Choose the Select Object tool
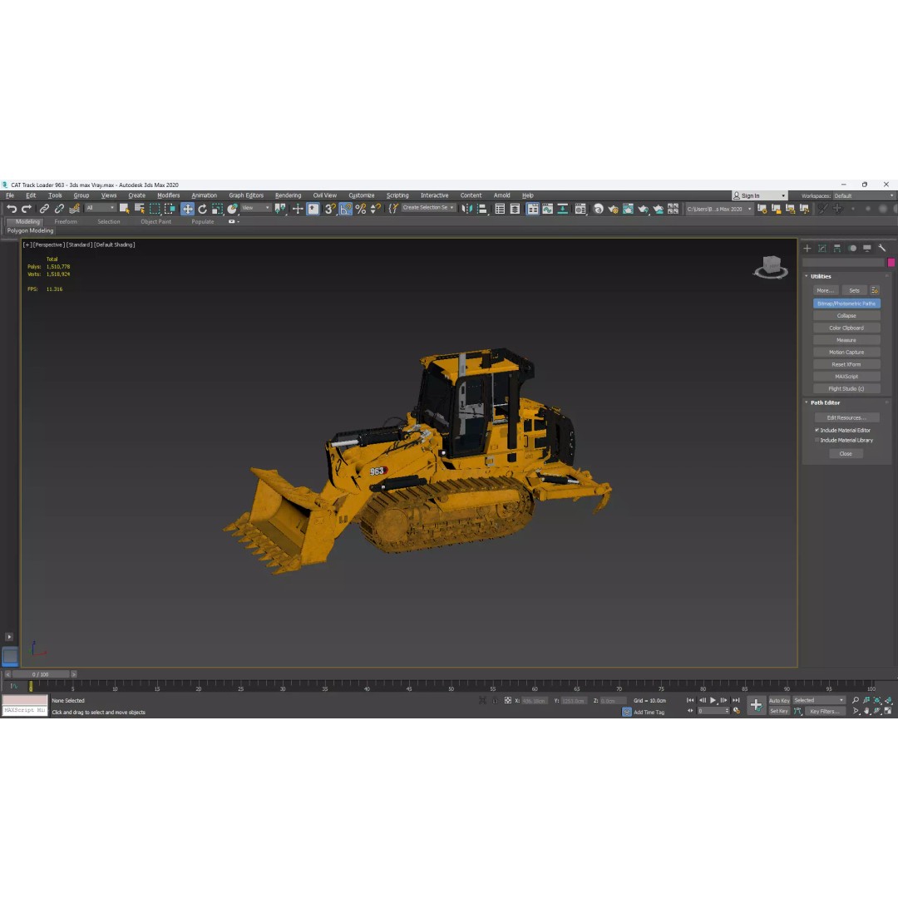 pos(124,209)
